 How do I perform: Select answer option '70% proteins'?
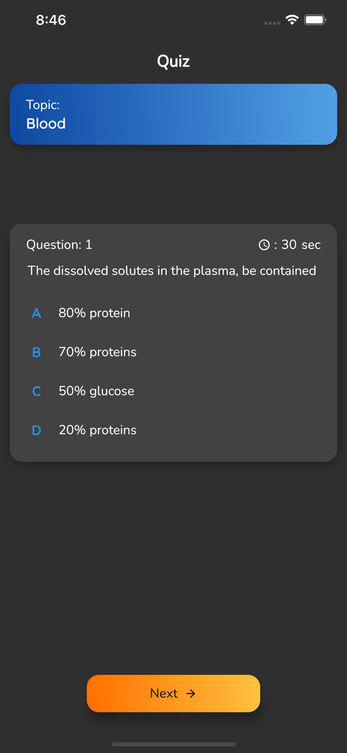coord(97,352)
